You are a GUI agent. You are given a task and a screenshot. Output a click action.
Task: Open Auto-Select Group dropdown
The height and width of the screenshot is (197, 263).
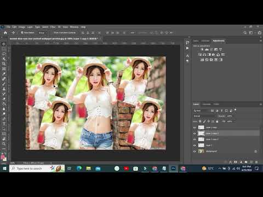(43, 33)
